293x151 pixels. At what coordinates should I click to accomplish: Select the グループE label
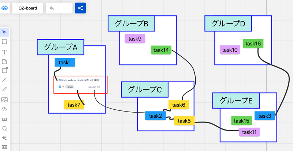pyautogui.click(x=236, y=101)
